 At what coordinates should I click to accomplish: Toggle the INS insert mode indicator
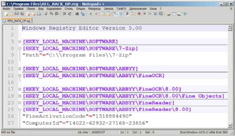(225, 132)
